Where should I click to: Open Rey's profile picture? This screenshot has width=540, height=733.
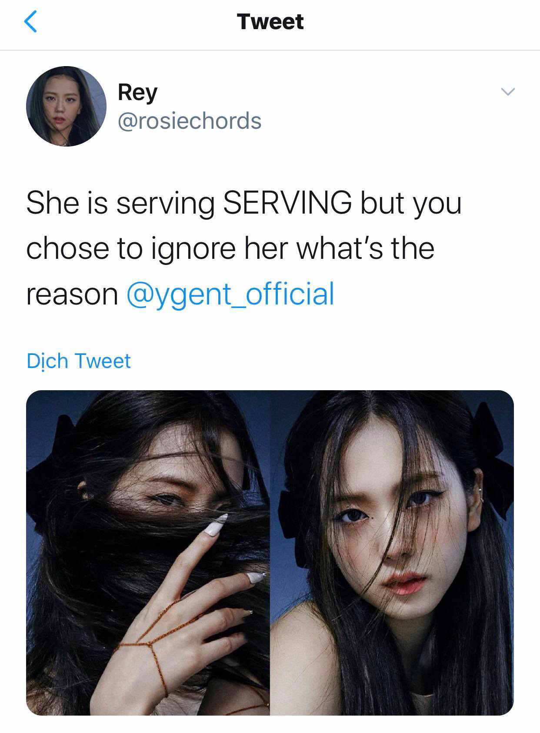tap(66, 106)
